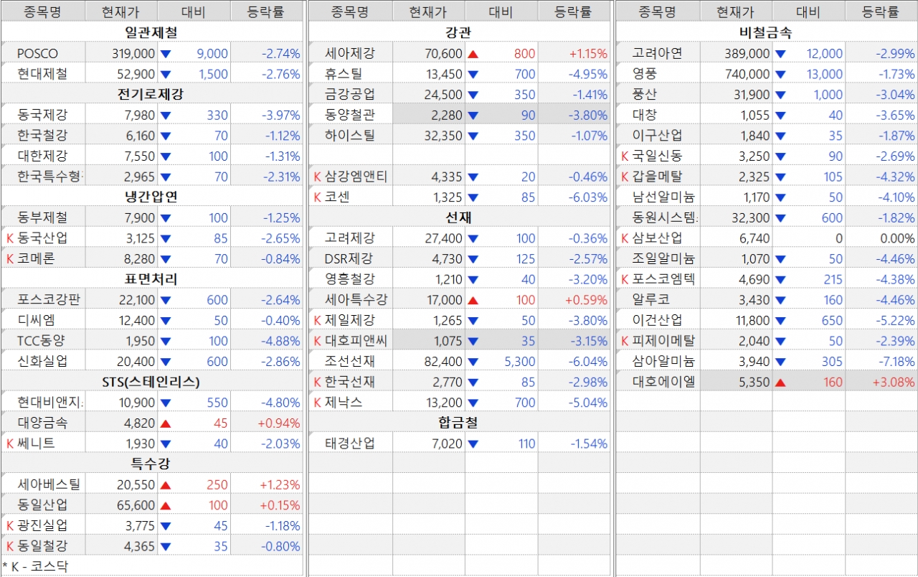The height and width of the screenshot is (577, 918).
Task: Click 제낙스 stock name
Action: (x=344, y=403)
